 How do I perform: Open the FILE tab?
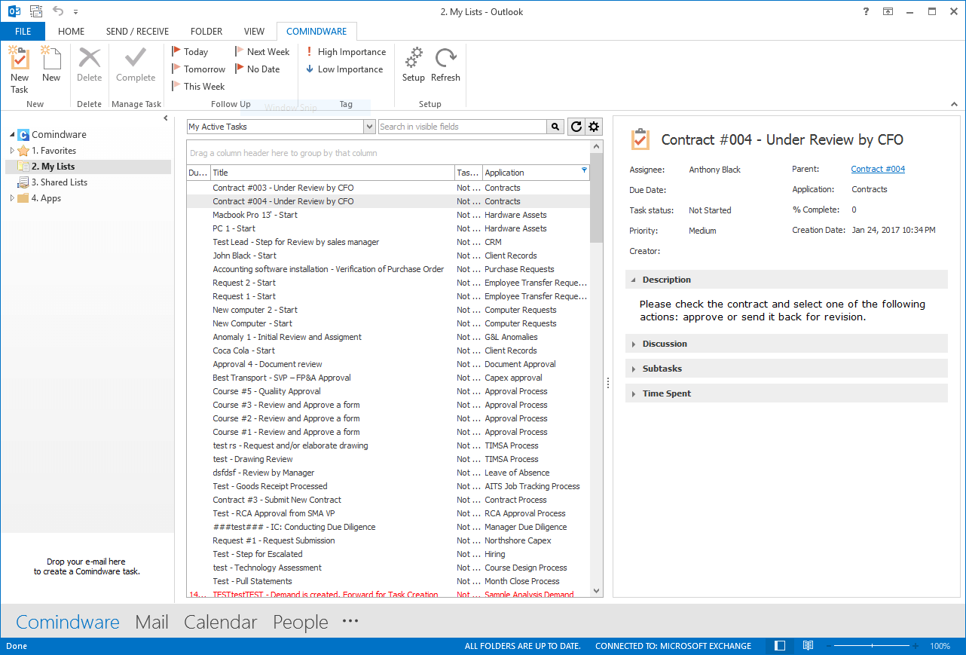point(23,32)
